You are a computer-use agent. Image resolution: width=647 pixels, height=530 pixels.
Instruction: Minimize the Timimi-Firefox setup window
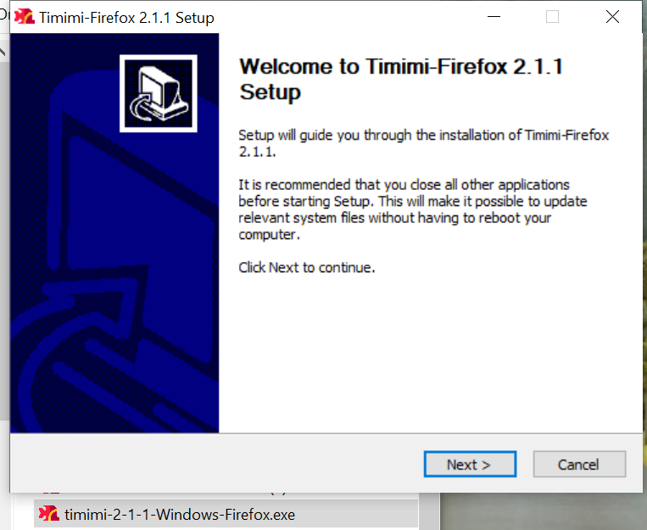point(494,17)
